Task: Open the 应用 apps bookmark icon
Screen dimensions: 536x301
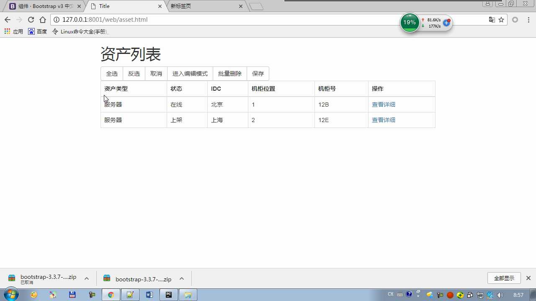Action: [x=7, y=31]
